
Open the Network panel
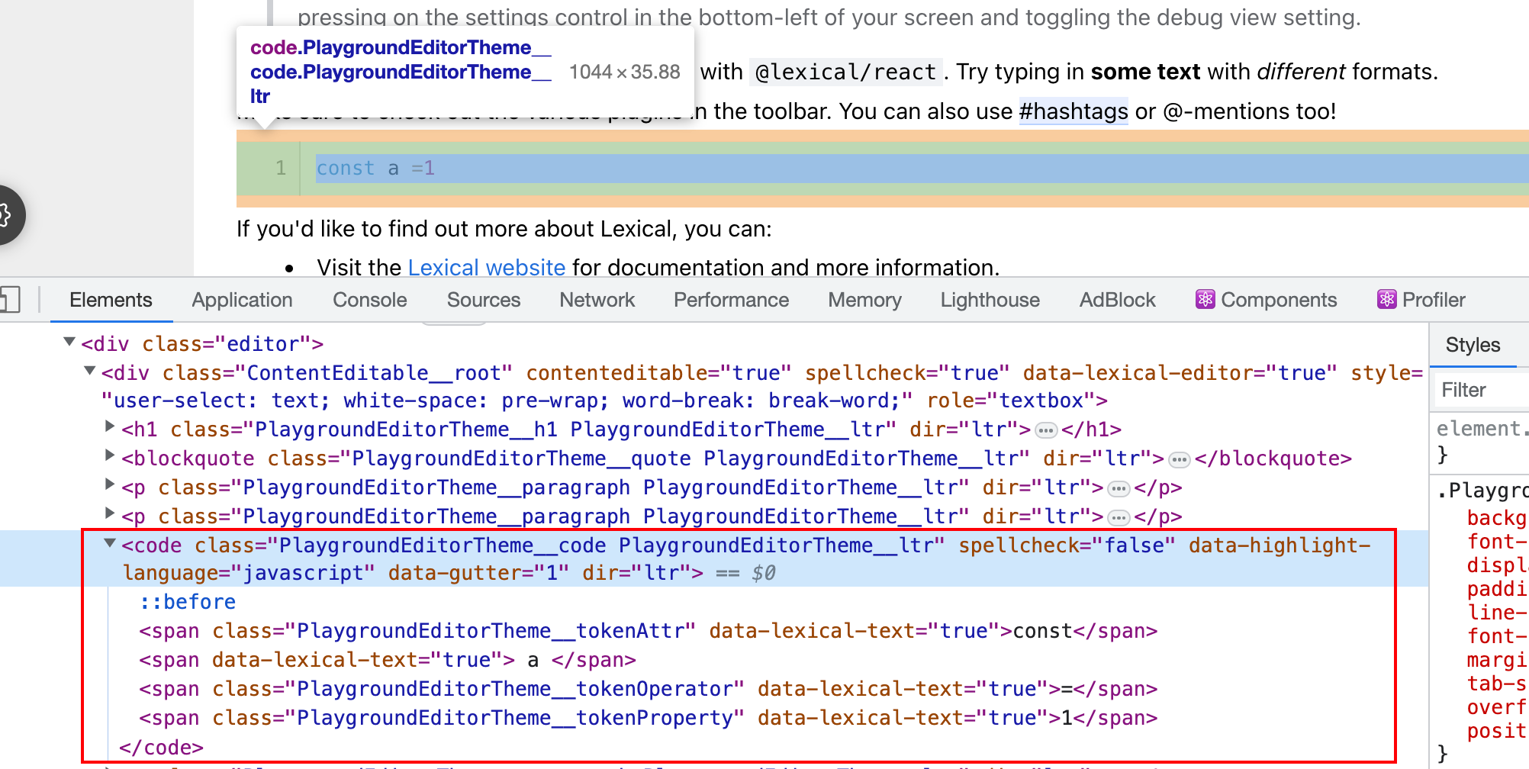coord(597,300)
